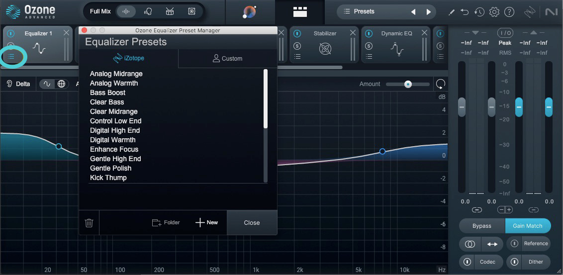Open the settings gear icon
Viewport: 563px width, 275px height.
(494, 12)
